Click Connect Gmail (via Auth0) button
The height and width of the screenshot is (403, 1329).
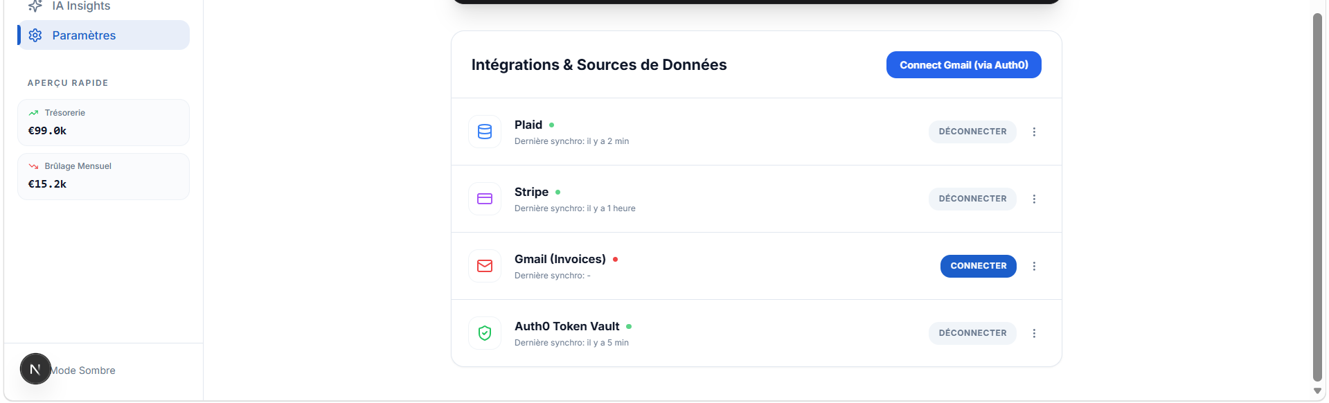963,65
